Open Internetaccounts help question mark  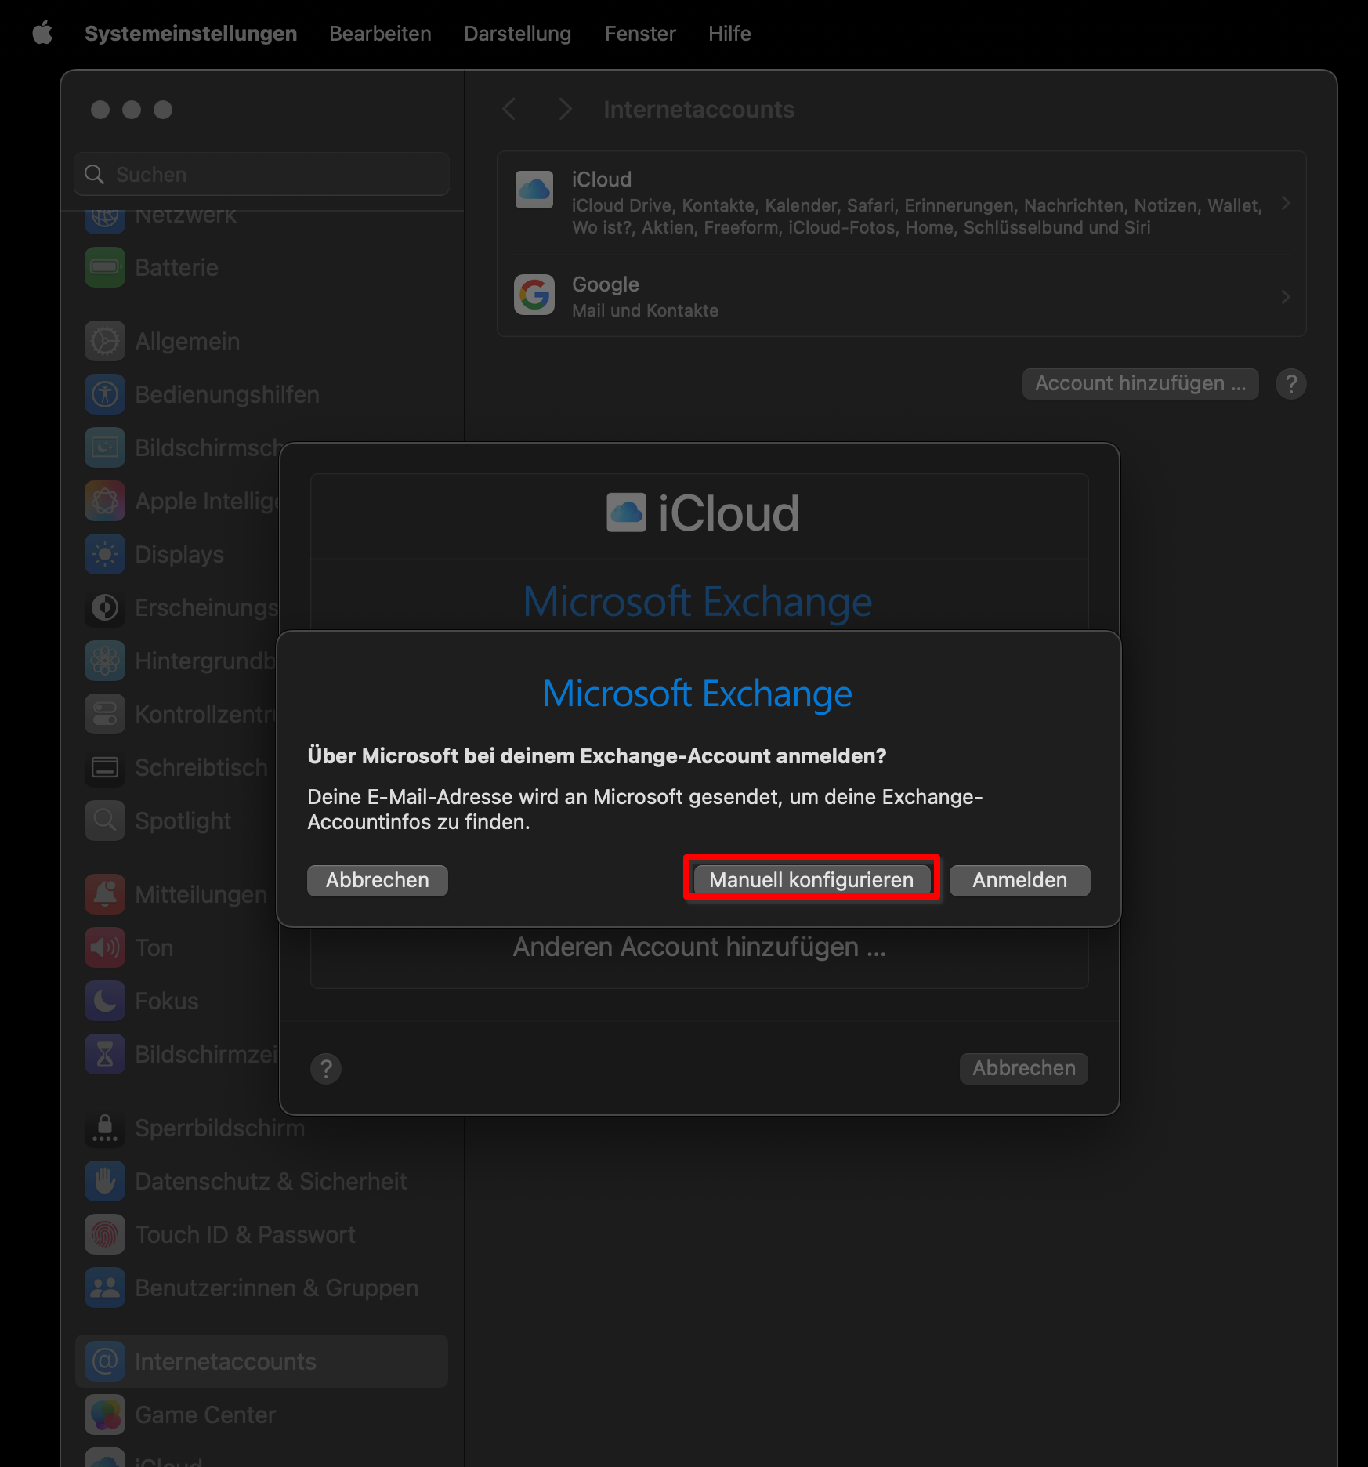[1290, 383]
